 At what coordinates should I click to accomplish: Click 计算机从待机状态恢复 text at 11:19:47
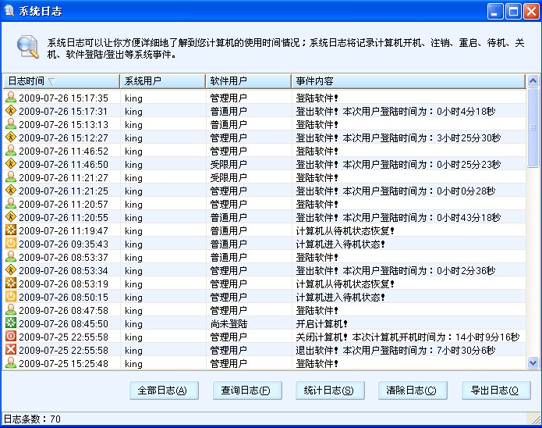345,230
